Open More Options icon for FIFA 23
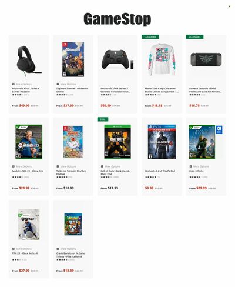235x287 pixels. pyautogui.click(x=14, y=249)
